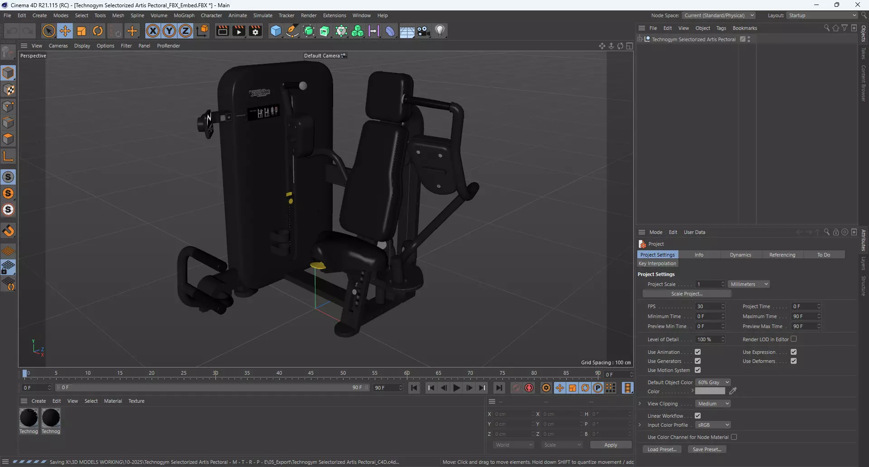Select the Scale tool
869x467 pixels.
tap(81, 31)
